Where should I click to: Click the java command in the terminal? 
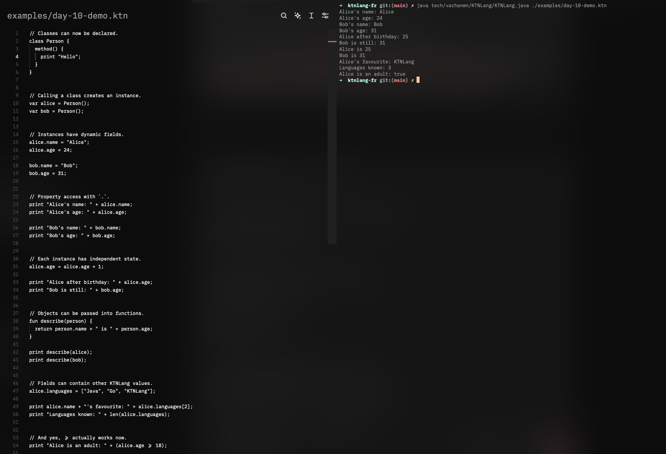pyautogui.click(x=512, y=6)
